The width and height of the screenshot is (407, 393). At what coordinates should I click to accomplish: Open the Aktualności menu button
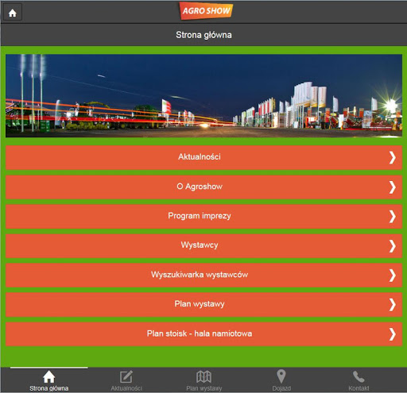pyautogui.click(x=203, y=157)
